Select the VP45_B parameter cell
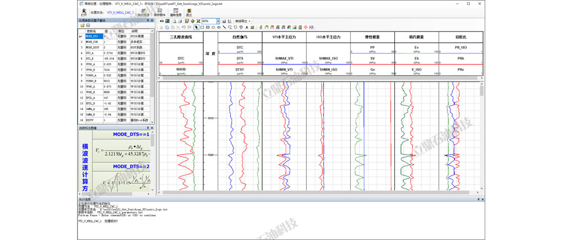564x240 pixels. (x=94, y=92)
